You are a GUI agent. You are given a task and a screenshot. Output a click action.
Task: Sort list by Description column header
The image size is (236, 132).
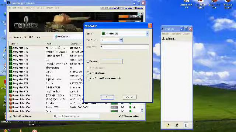pyautogui.click(x=75, y=44)
